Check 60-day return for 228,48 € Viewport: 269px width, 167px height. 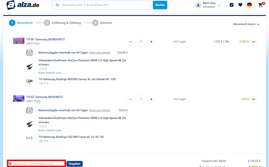[x=36, y=53]
